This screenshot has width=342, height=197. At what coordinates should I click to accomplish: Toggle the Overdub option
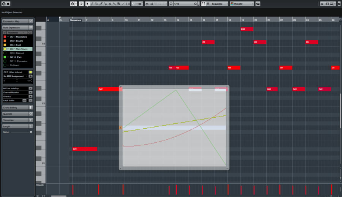pyautogui.click(x=30, y=96)
